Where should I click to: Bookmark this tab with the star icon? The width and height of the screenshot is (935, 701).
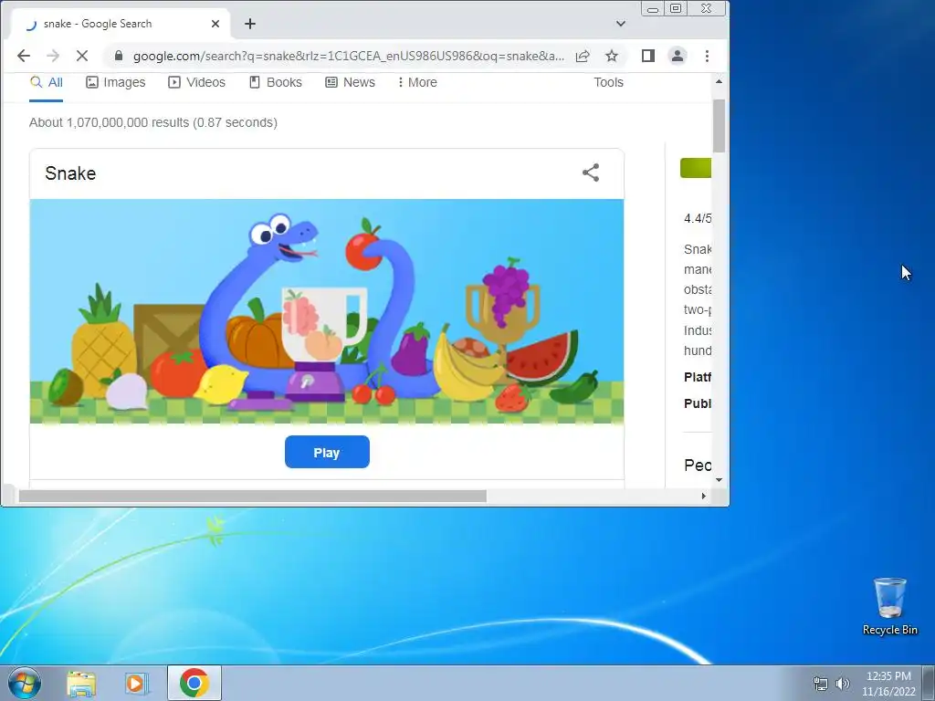click(x=612, y=56)
